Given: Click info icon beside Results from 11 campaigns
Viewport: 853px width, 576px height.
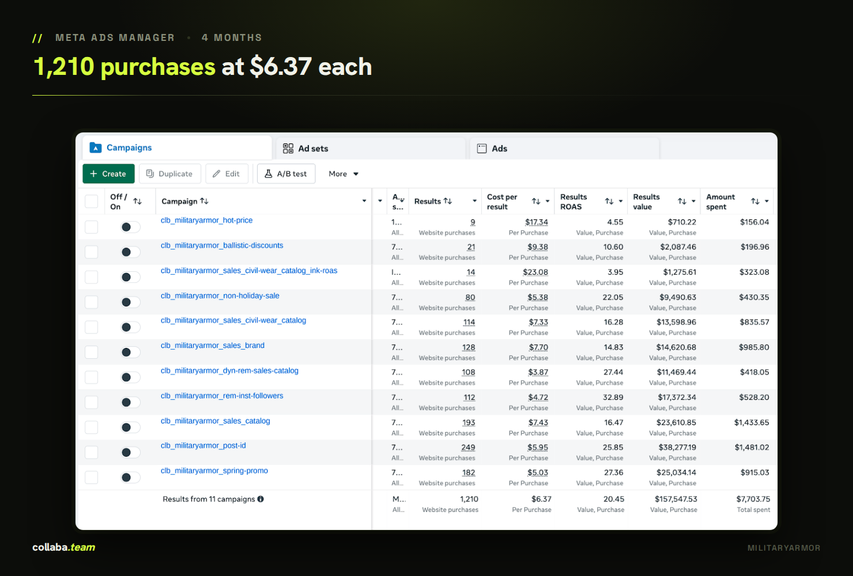Looking at the screenshot, I should coord(261,499).
